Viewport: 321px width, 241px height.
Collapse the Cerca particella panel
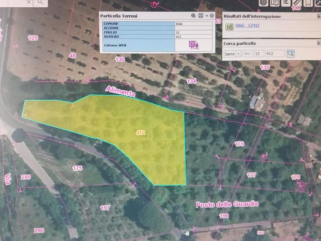[x=319, y=43]
